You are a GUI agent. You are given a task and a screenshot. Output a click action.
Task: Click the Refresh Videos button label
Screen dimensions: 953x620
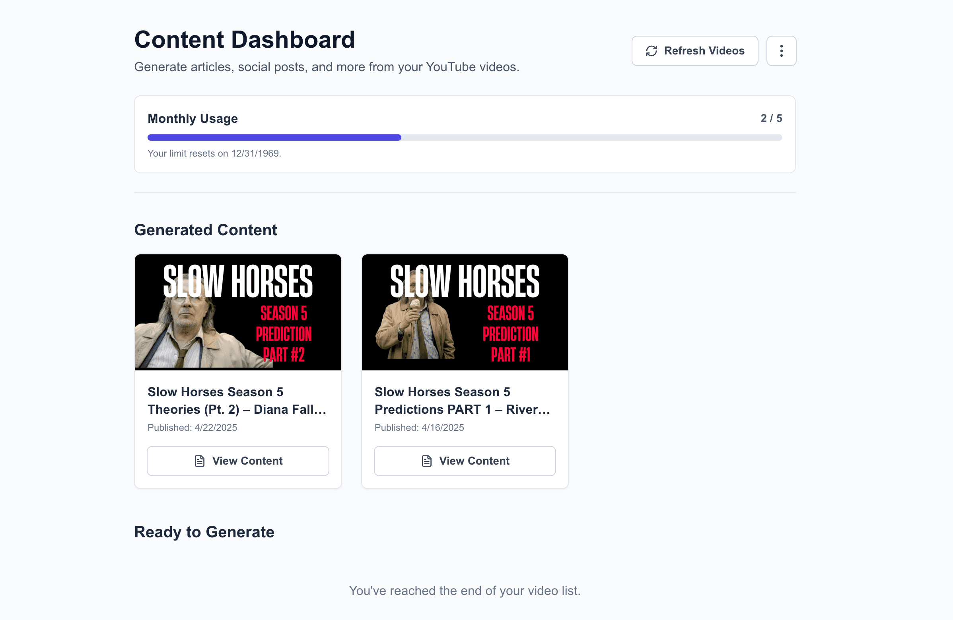click(704, 51)
